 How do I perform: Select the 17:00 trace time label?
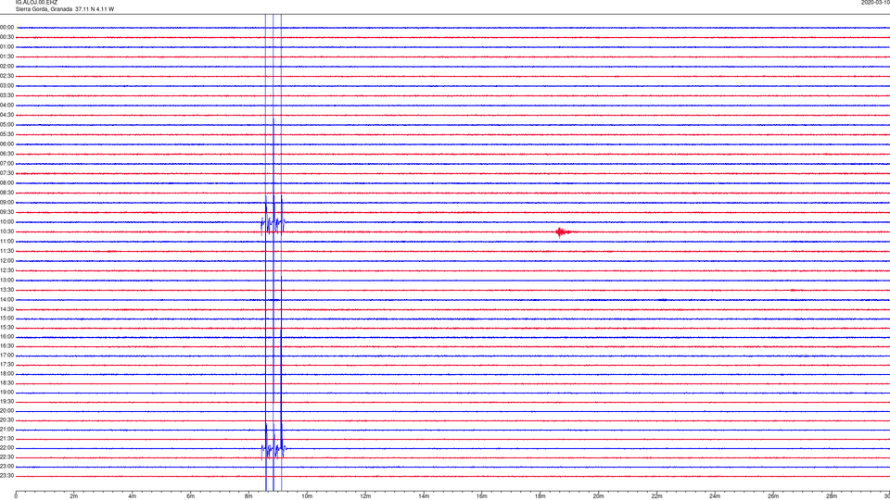(6, 356)
